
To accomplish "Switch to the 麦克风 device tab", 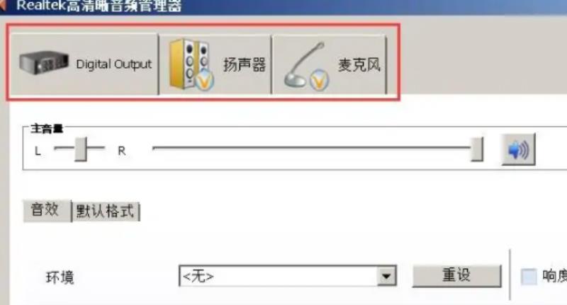I will pyautogui.click(x=330, y=64).
